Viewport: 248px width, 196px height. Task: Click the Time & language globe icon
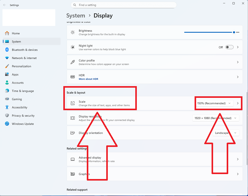pyautogui.click(x=7, y=91)
